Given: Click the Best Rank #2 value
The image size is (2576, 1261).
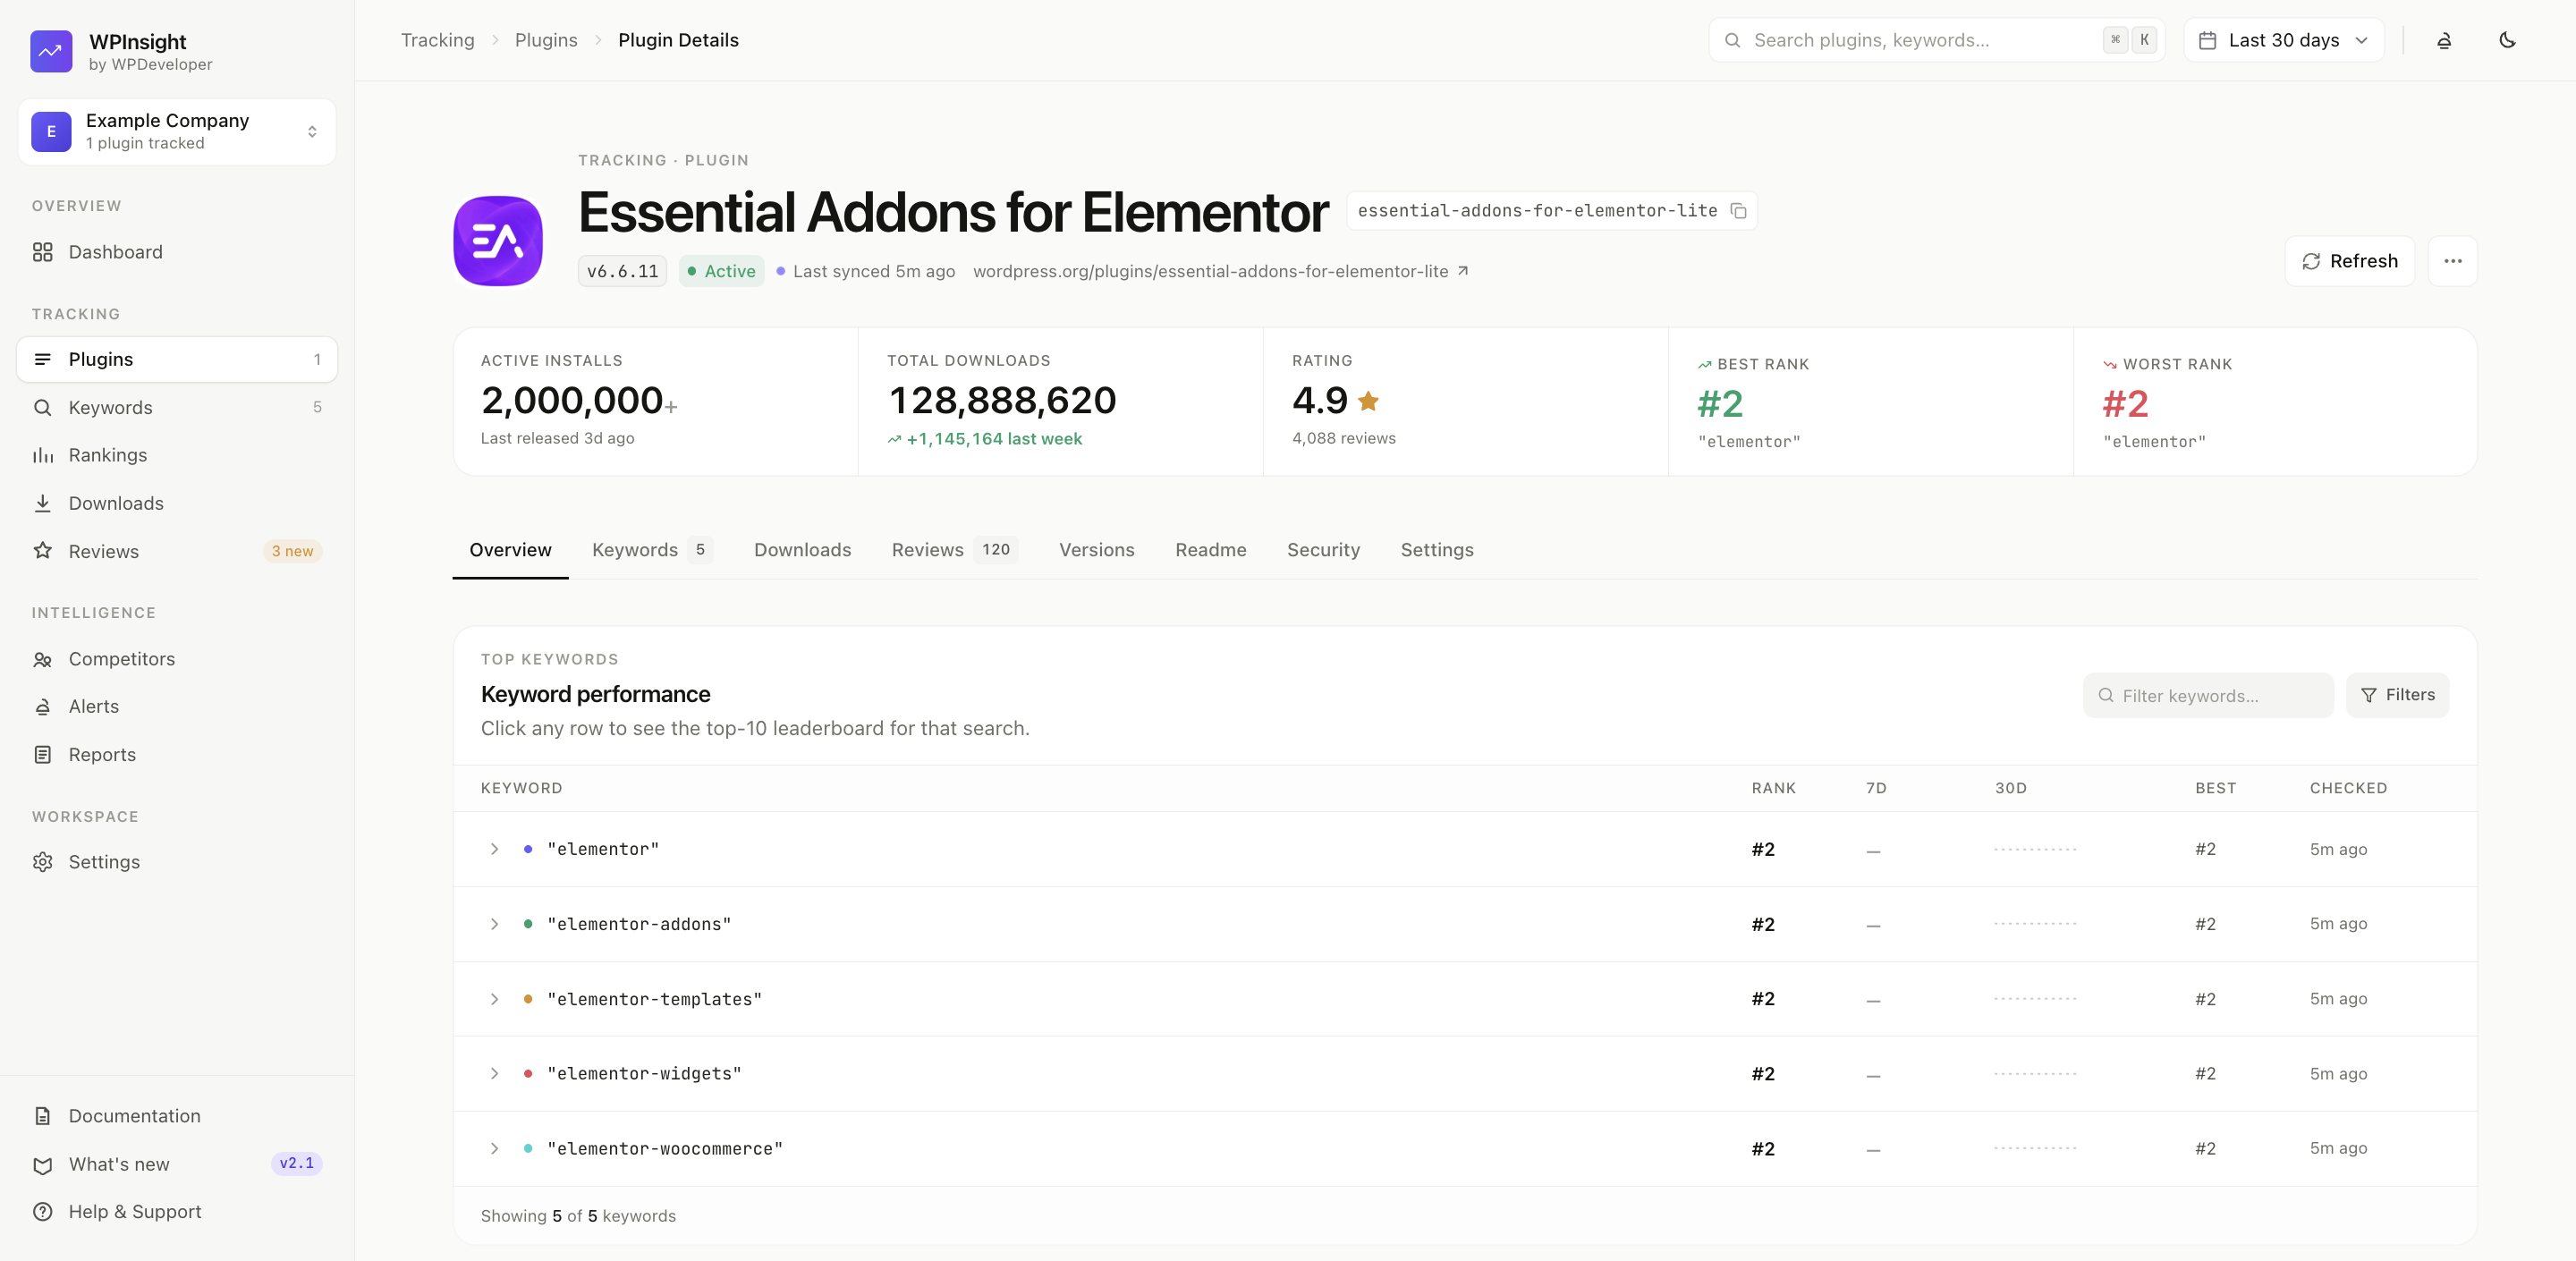Looking at the screenshot, I should tap(1720, 404).
